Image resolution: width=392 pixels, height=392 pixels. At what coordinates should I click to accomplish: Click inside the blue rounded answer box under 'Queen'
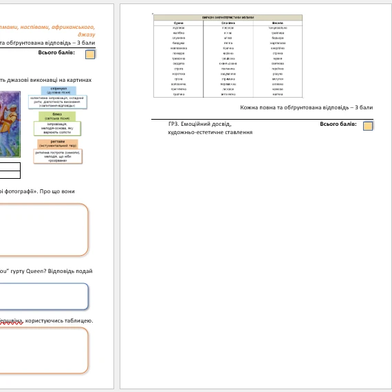44,296
